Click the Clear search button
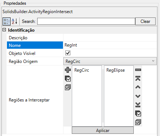160x136 pixels. click(x=145, y=21)
